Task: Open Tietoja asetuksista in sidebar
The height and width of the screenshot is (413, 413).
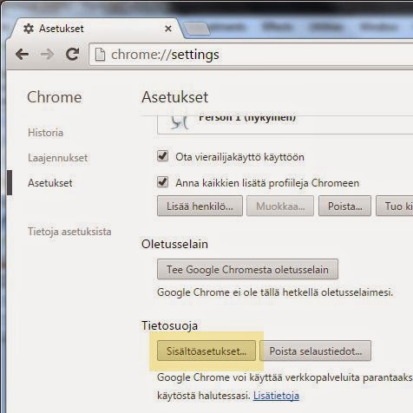Action: click(x=69, y=232)
